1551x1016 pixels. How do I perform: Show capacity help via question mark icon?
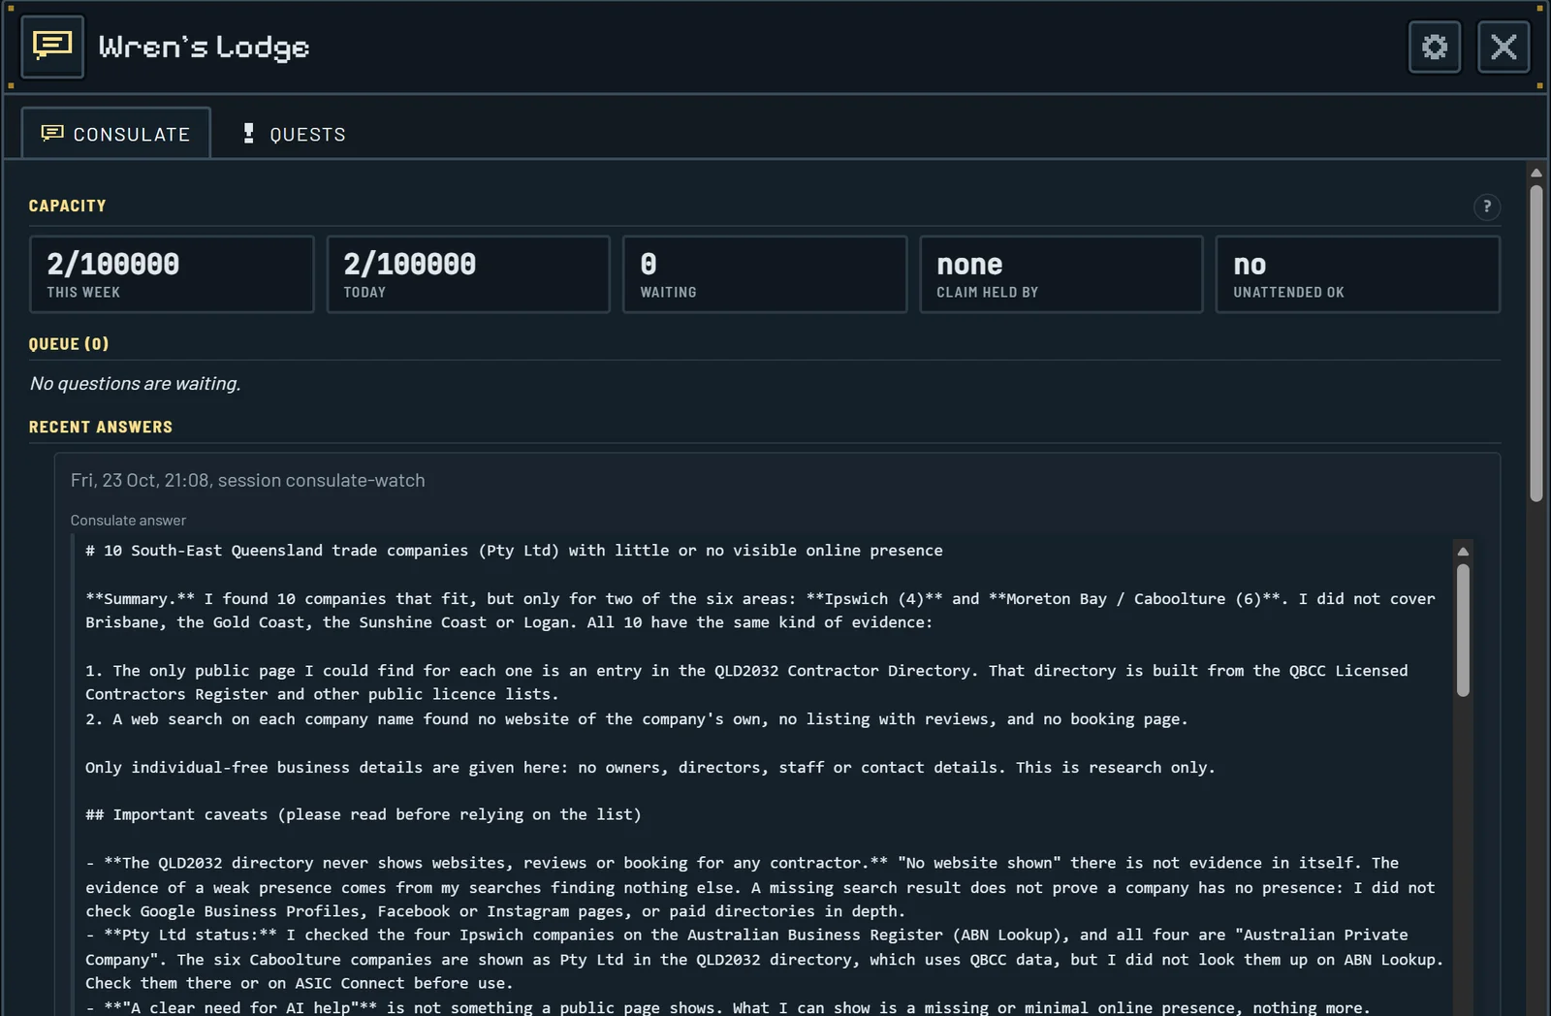tap(1486, 206)
